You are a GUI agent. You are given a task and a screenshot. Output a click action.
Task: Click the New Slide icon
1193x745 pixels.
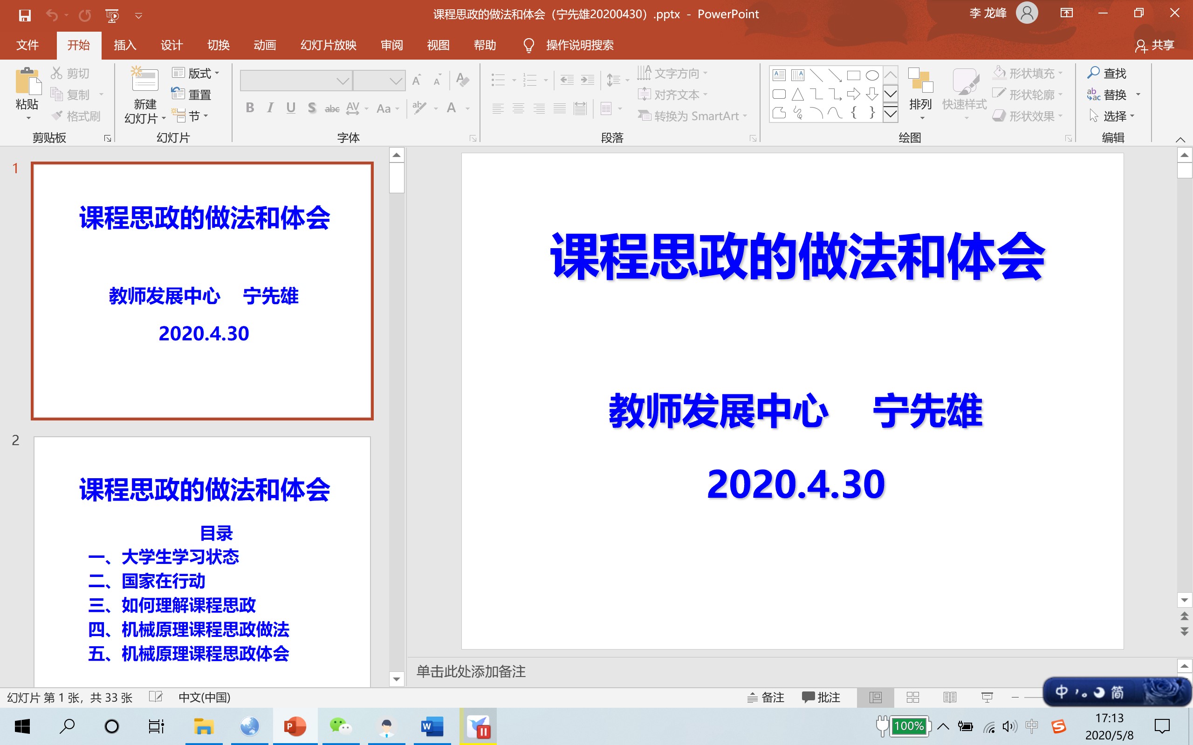(x=144, y=80)
